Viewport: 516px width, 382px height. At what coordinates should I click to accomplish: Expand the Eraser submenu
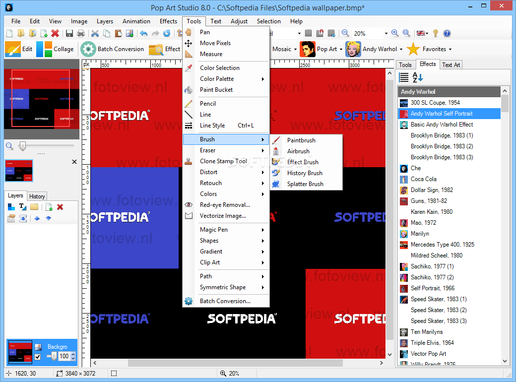[226, 150]
